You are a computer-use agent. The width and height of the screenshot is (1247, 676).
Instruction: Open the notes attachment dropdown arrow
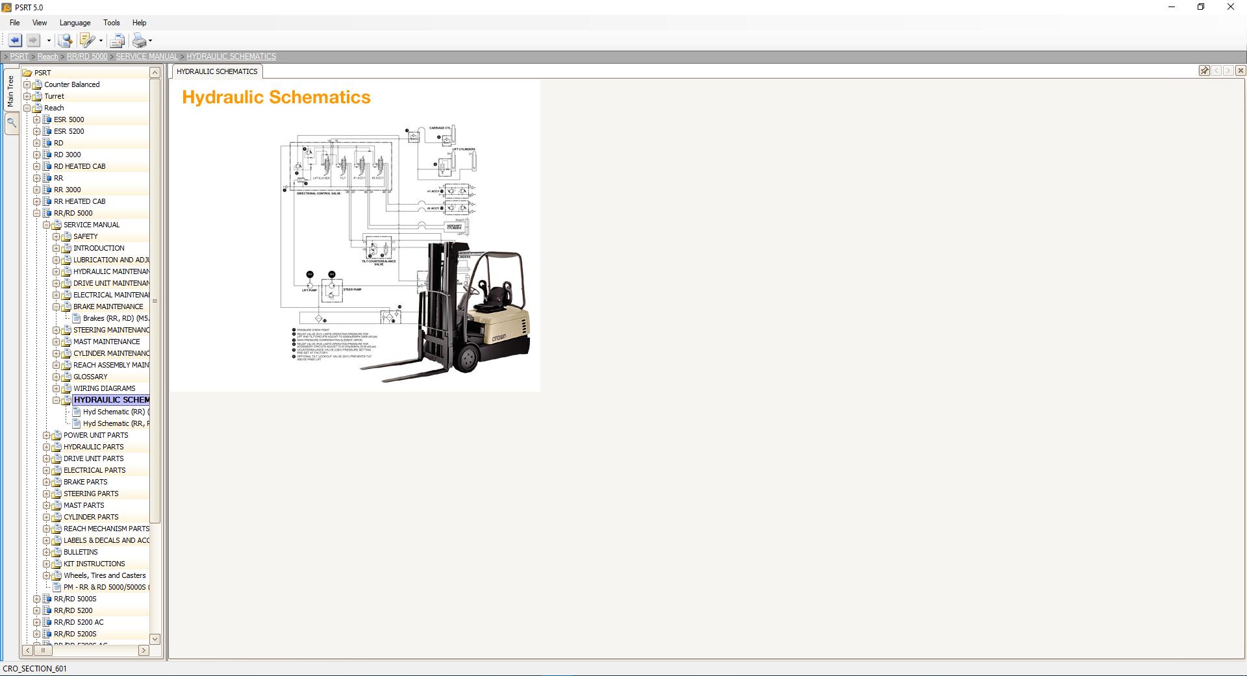point(101,41)
